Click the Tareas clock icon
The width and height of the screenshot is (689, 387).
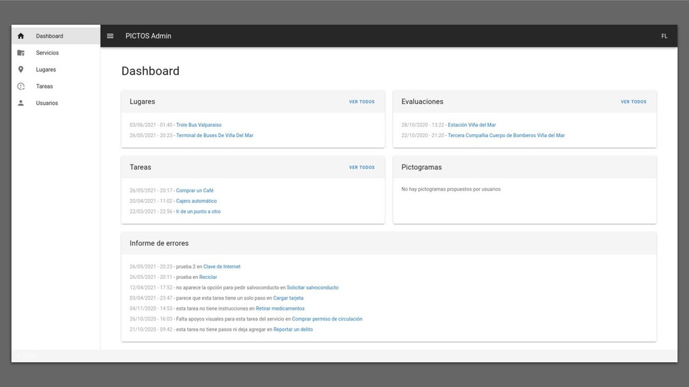tap(21, 87)
